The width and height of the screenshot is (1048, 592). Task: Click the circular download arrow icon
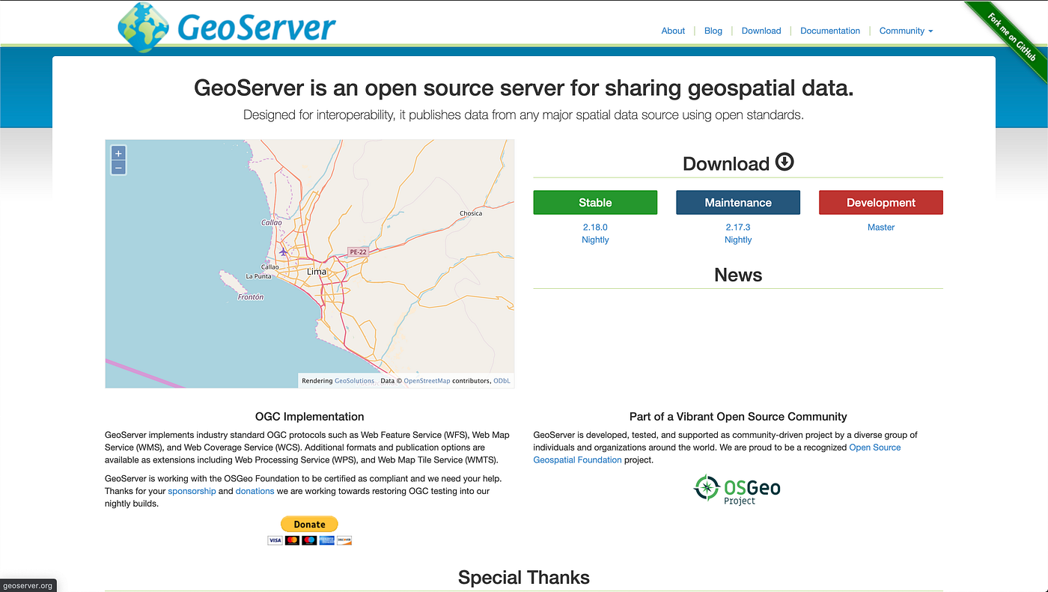coord(785,161)
